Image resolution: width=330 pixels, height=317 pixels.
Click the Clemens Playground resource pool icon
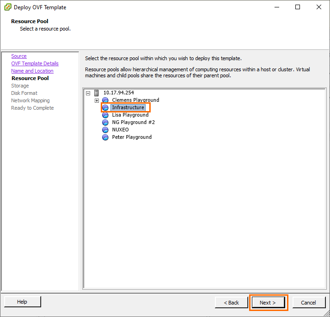105,100
